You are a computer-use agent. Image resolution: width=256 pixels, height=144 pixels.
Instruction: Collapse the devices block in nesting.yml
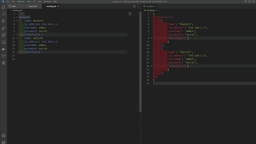tap(17, 17)
